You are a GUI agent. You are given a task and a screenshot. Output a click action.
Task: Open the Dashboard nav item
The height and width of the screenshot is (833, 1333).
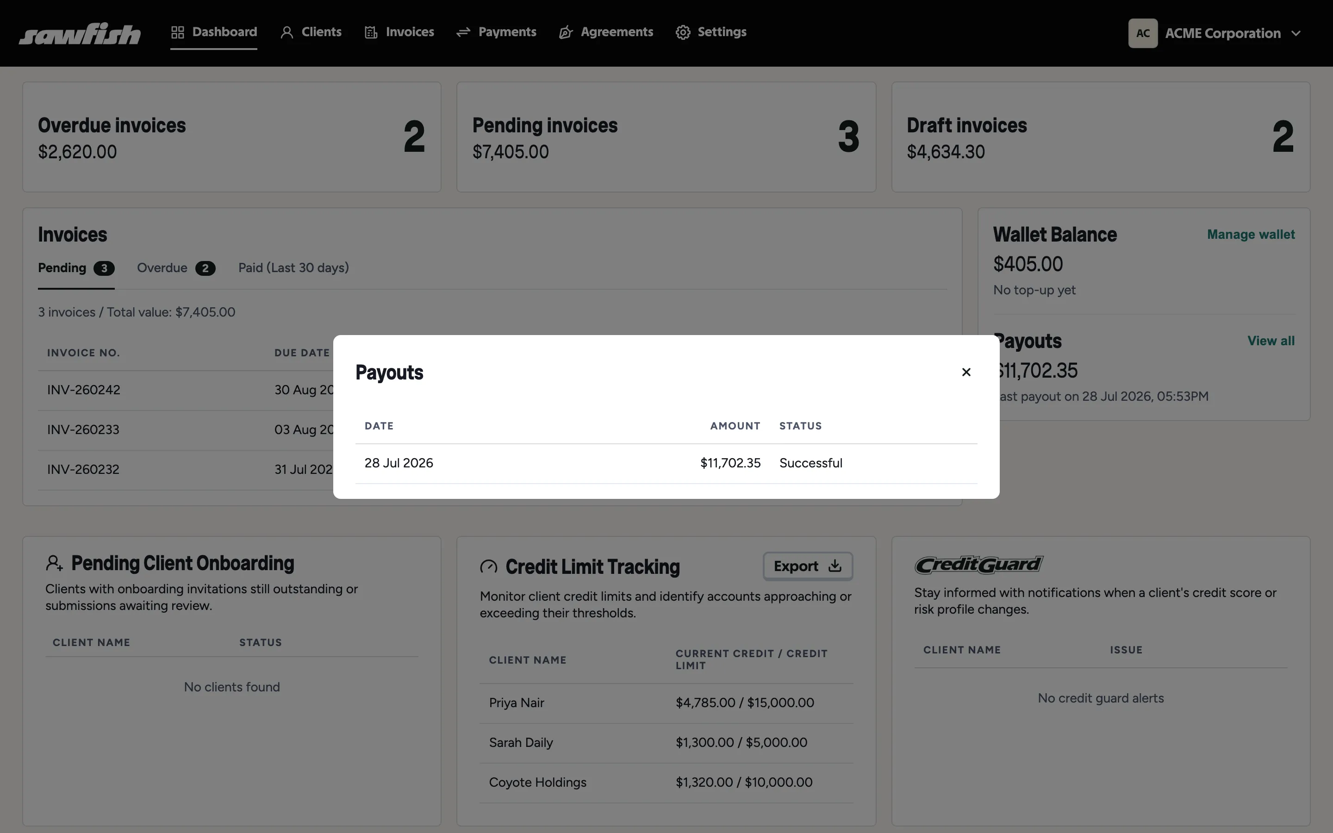point(214,32)
